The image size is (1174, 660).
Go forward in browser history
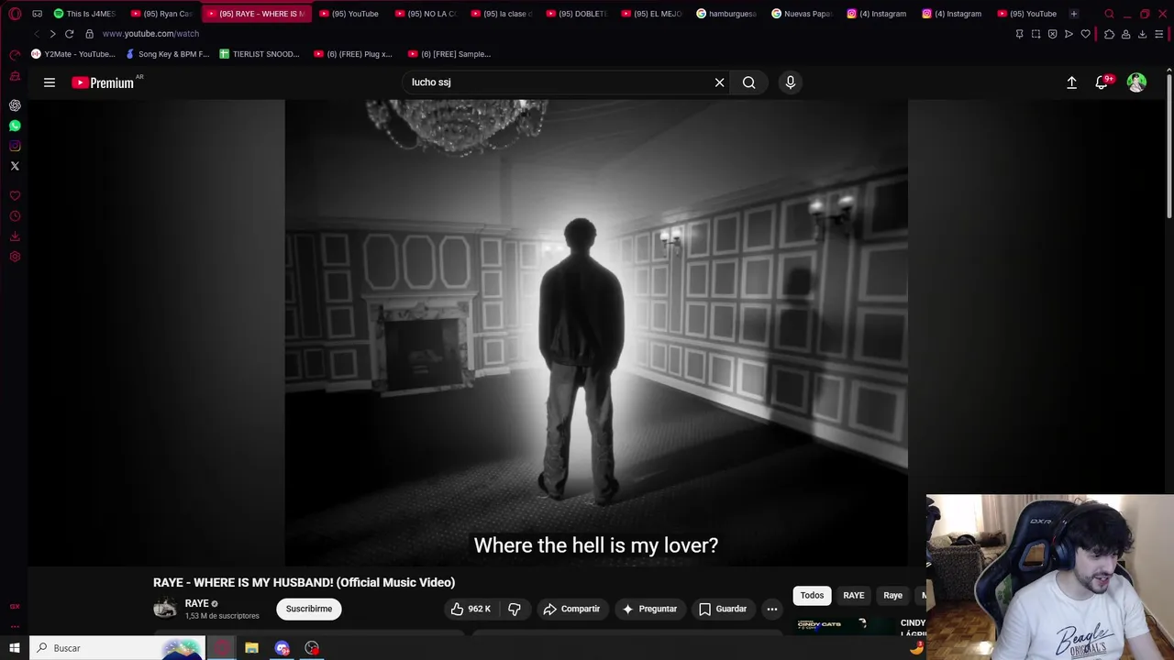tap(52, 34)
